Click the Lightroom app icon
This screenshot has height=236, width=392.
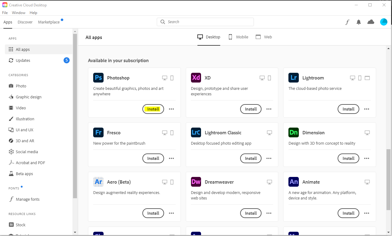tap(294, 78)
